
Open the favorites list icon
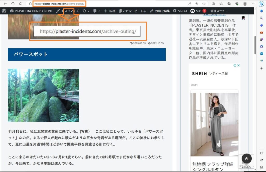click(221, 4)
